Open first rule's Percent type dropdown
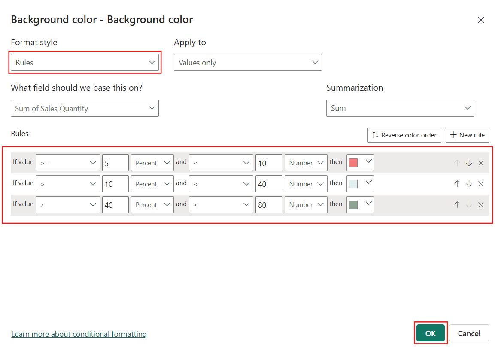Viewport: 498px width, 347px height. 152,163
